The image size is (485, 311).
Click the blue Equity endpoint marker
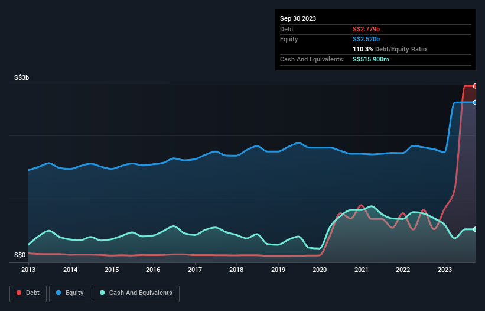coord(475,102)
